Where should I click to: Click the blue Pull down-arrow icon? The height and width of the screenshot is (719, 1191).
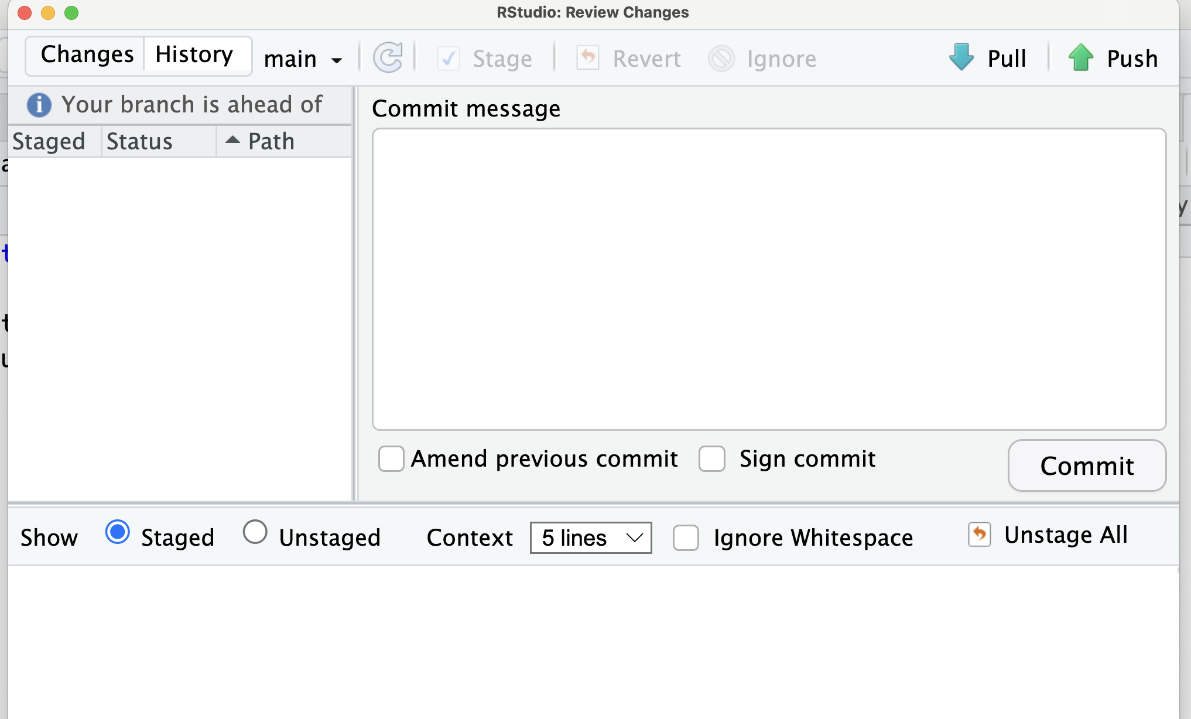click(961, 57)
